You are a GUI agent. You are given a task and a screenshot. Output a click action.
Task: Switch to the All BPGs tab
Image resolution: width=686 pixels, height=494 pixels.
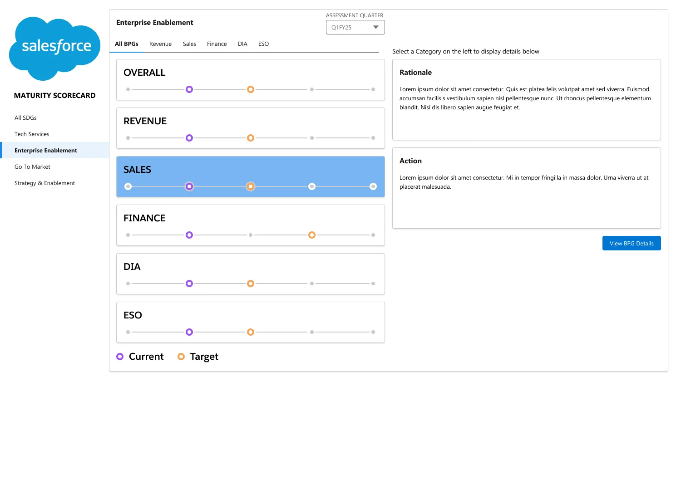pyautogui.click(x=127, y=44)
